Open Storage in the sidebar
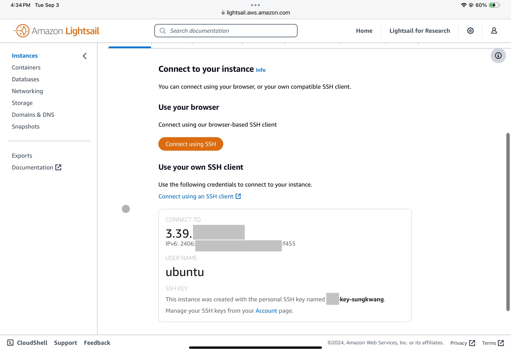 point(22,103)
